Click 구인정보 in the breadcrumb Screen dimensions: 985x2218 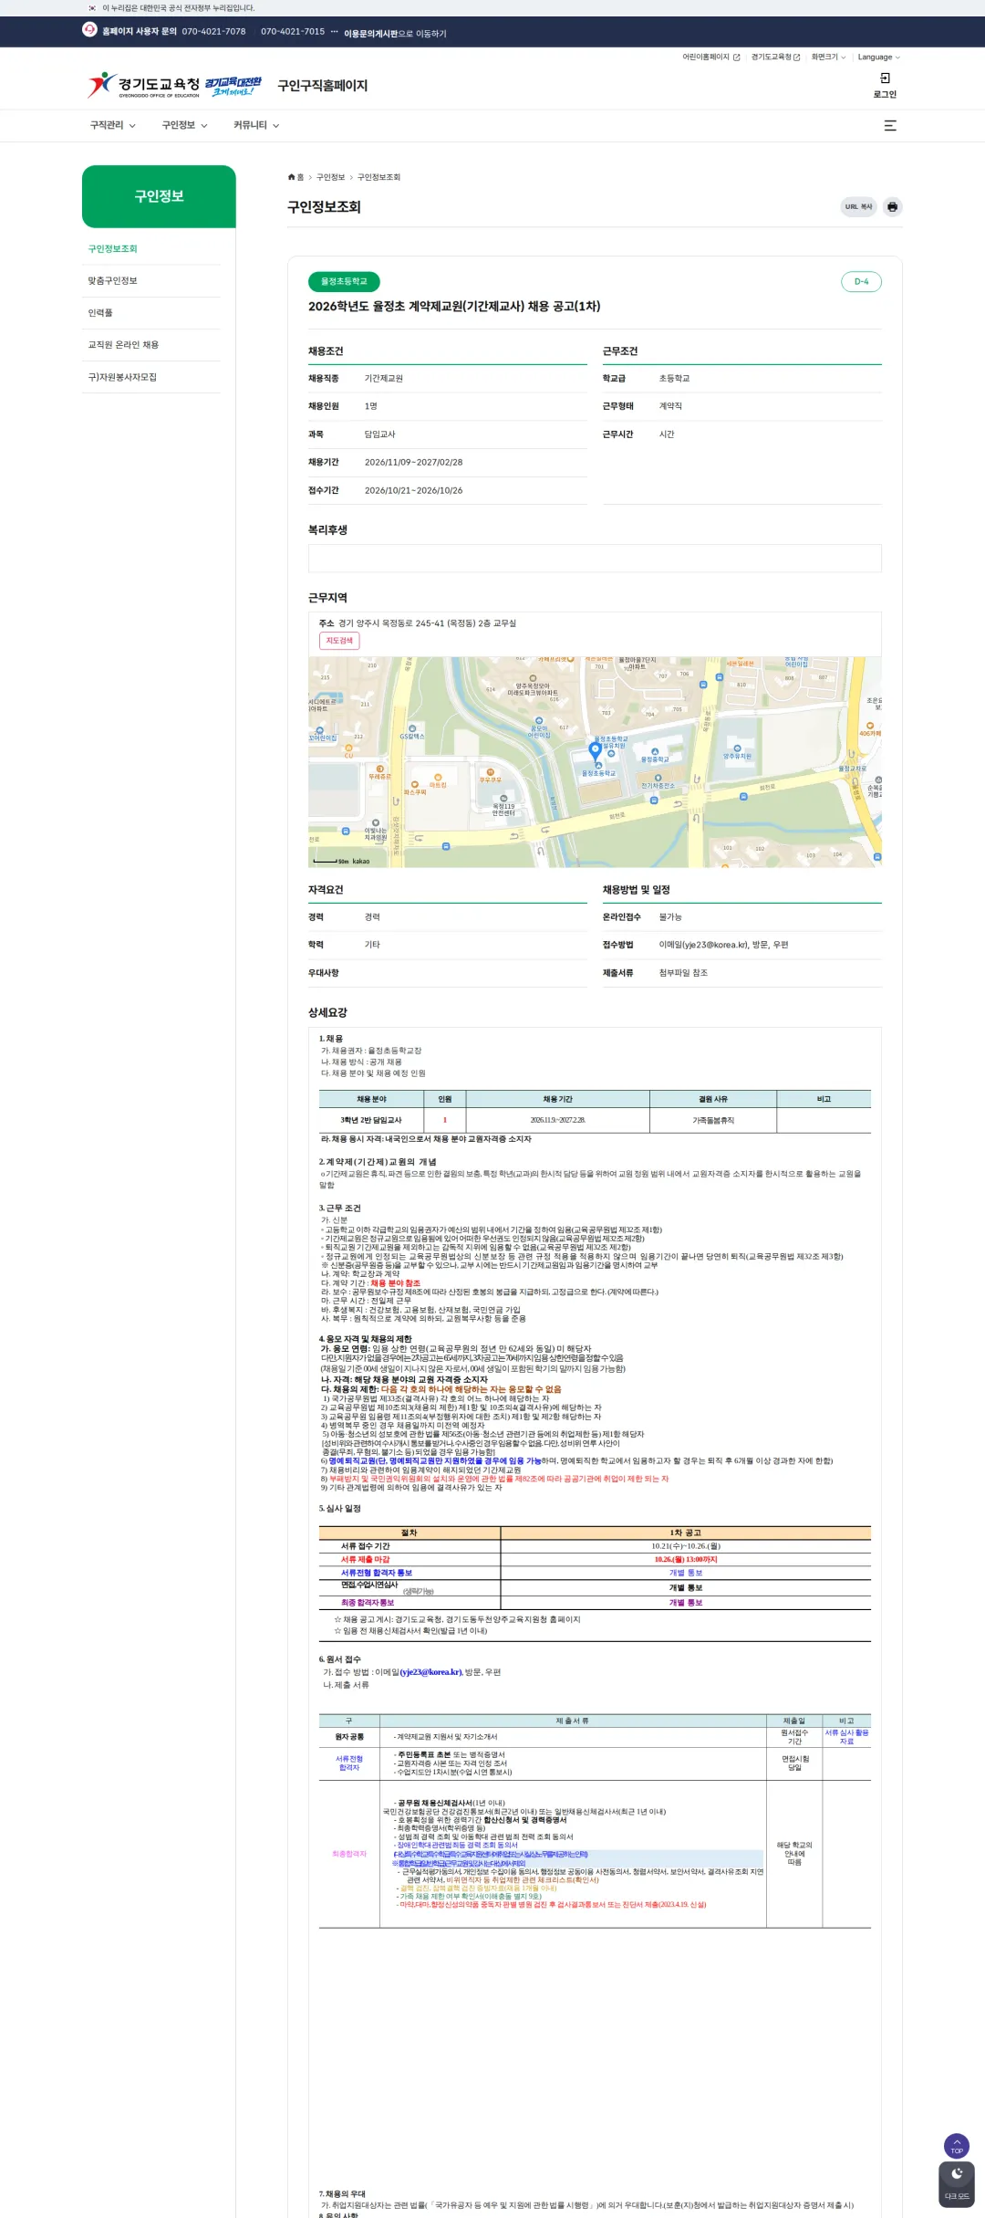pos(330,177)
